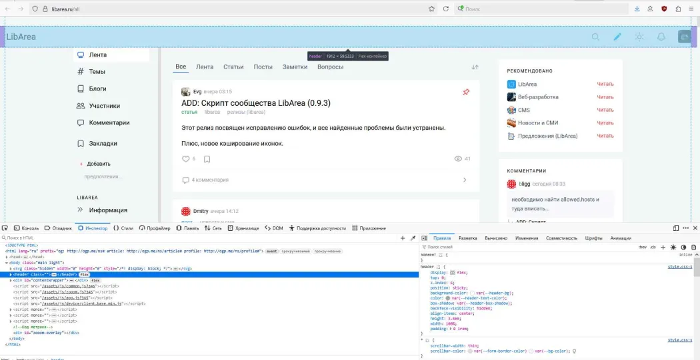Toggle site light/dark theme sun icon
The image size is (700, 360).
click(639, 37)
